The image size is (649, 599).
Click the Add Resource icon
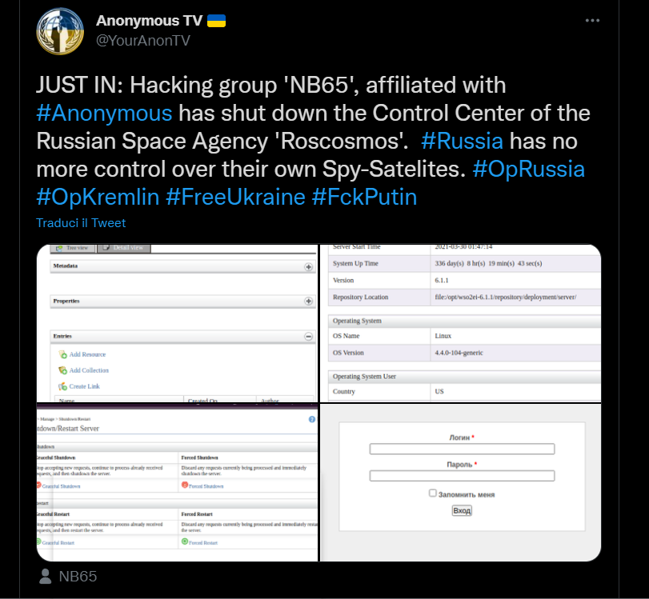click(62, 354)
